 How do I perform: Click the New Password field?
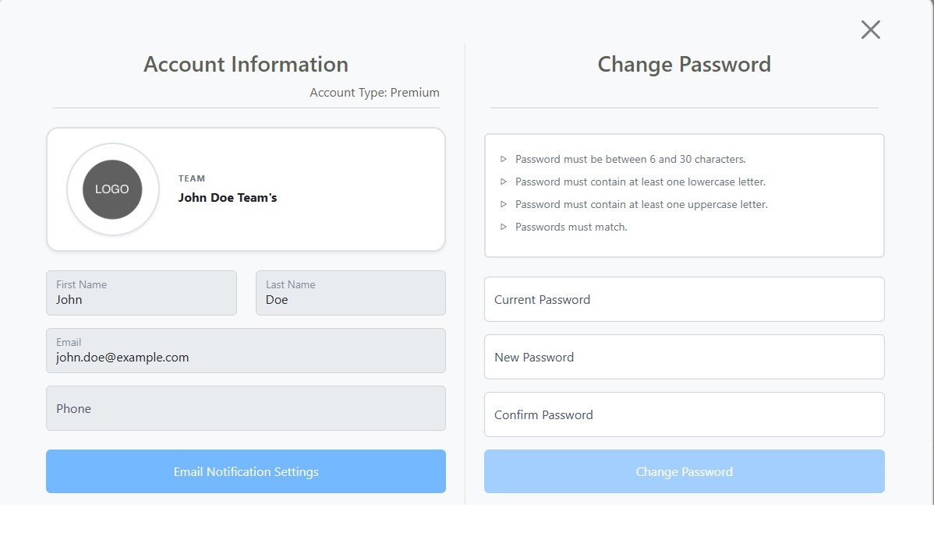(684, 357)
